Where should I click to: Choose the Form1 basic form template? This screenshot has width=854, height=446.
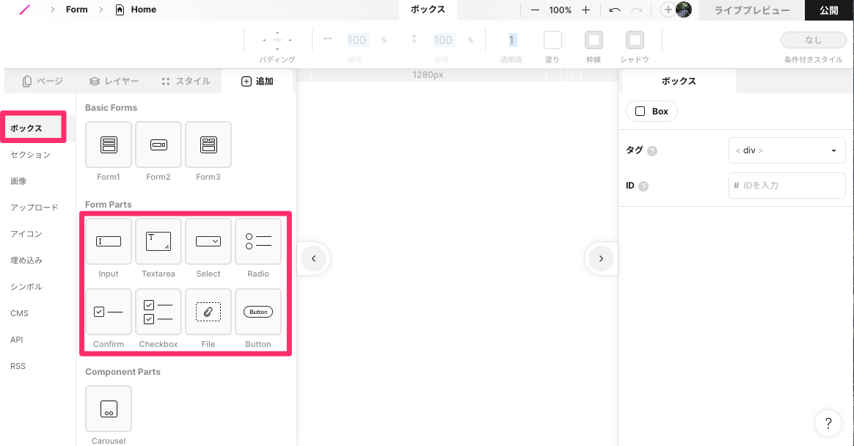[x=109, y=145]
